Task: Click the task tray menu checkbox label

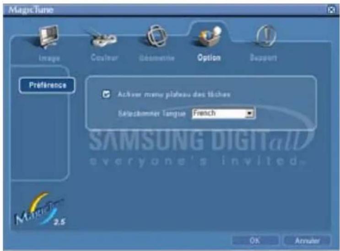Action: tap(174, 95)
